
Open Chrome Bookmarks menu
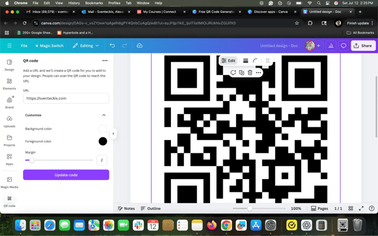point(94,3)
